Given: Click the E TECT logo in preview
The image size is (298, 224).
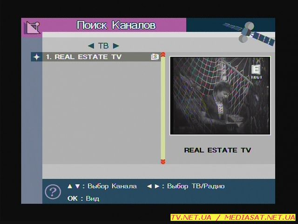Looking at the screenshot, I should pos(256,72).
